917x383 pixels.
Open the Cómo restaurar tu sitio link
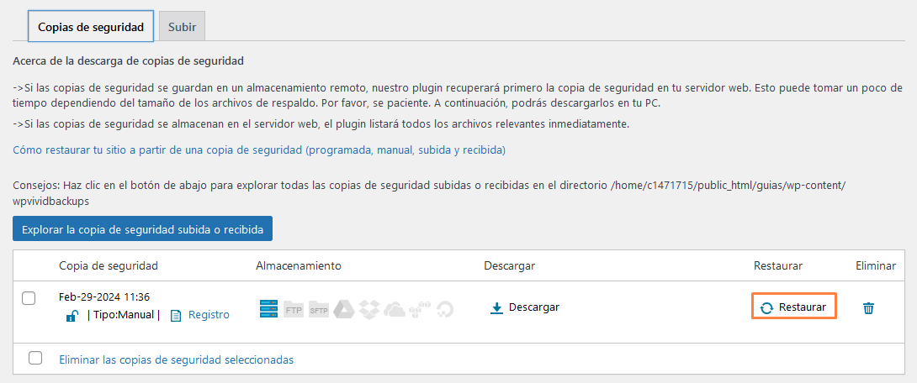coord(259,150)
